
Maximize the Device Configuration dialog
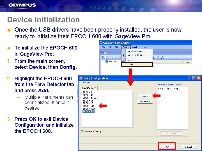coord(194,78)
